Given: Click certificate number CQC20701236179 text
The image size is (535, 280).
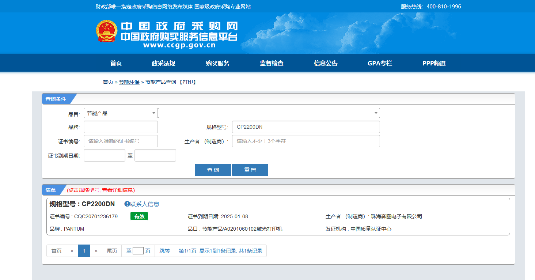Looking at the screenshot, I should [x=96, y=216].
